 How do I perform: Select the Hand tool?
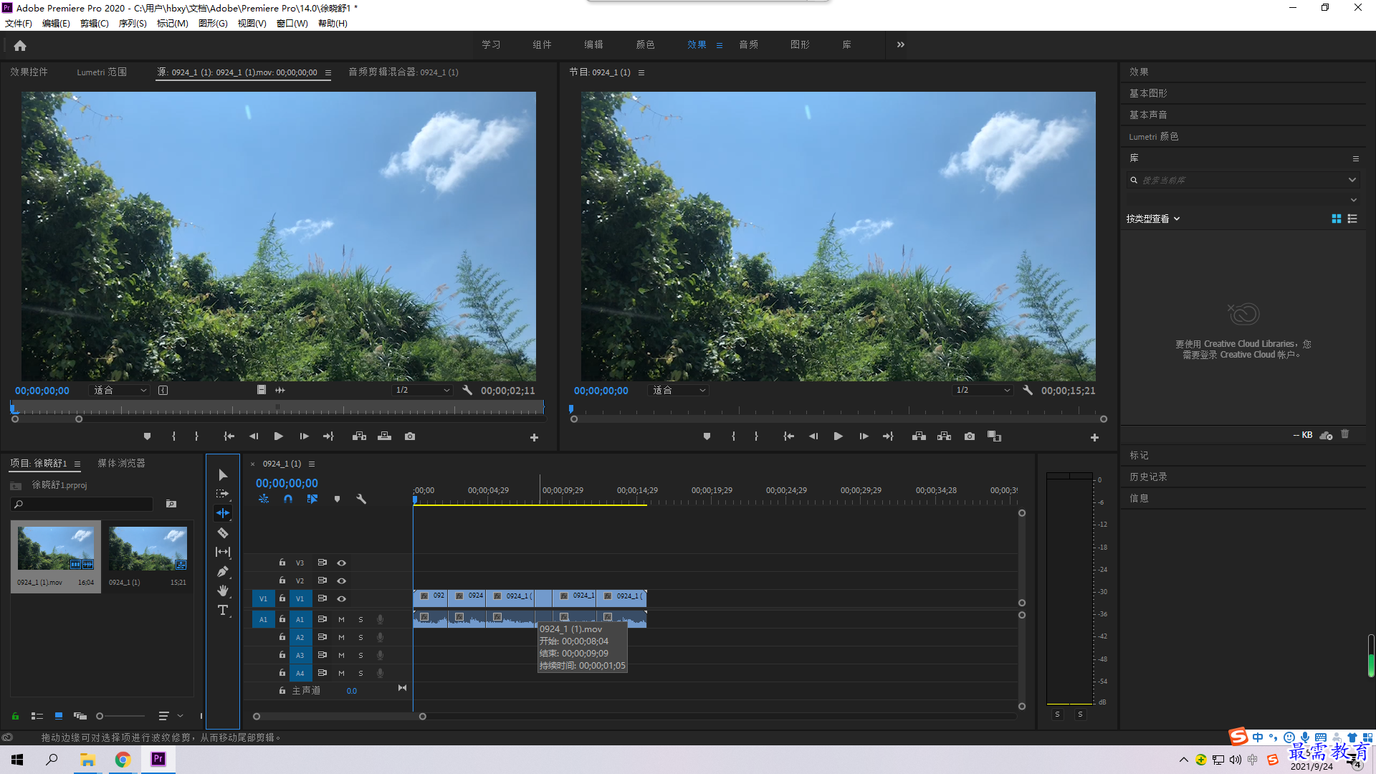click(223, 591)
